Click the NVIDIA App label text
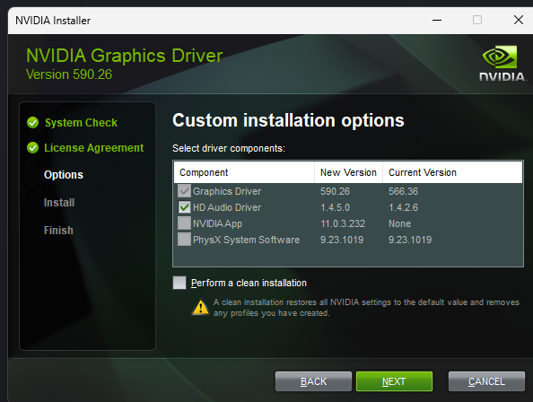The height and width of the screenshot is (402, 533). coord(217,223)
